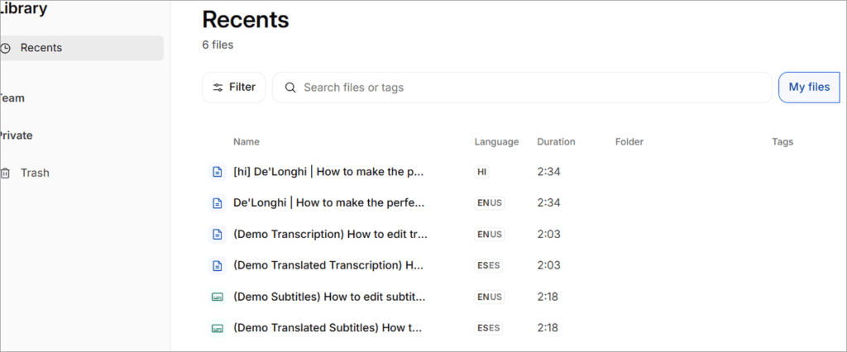The width and height of the screenshot is (847, 352).
Task: Sort files by Duration column header
Action: tap(556, 142)
